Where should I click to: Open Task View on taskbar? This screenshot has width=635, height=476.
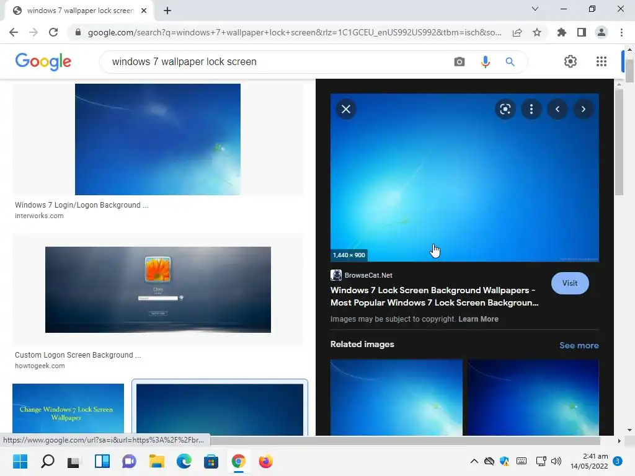pyautogui.click(x=74, y=461)
